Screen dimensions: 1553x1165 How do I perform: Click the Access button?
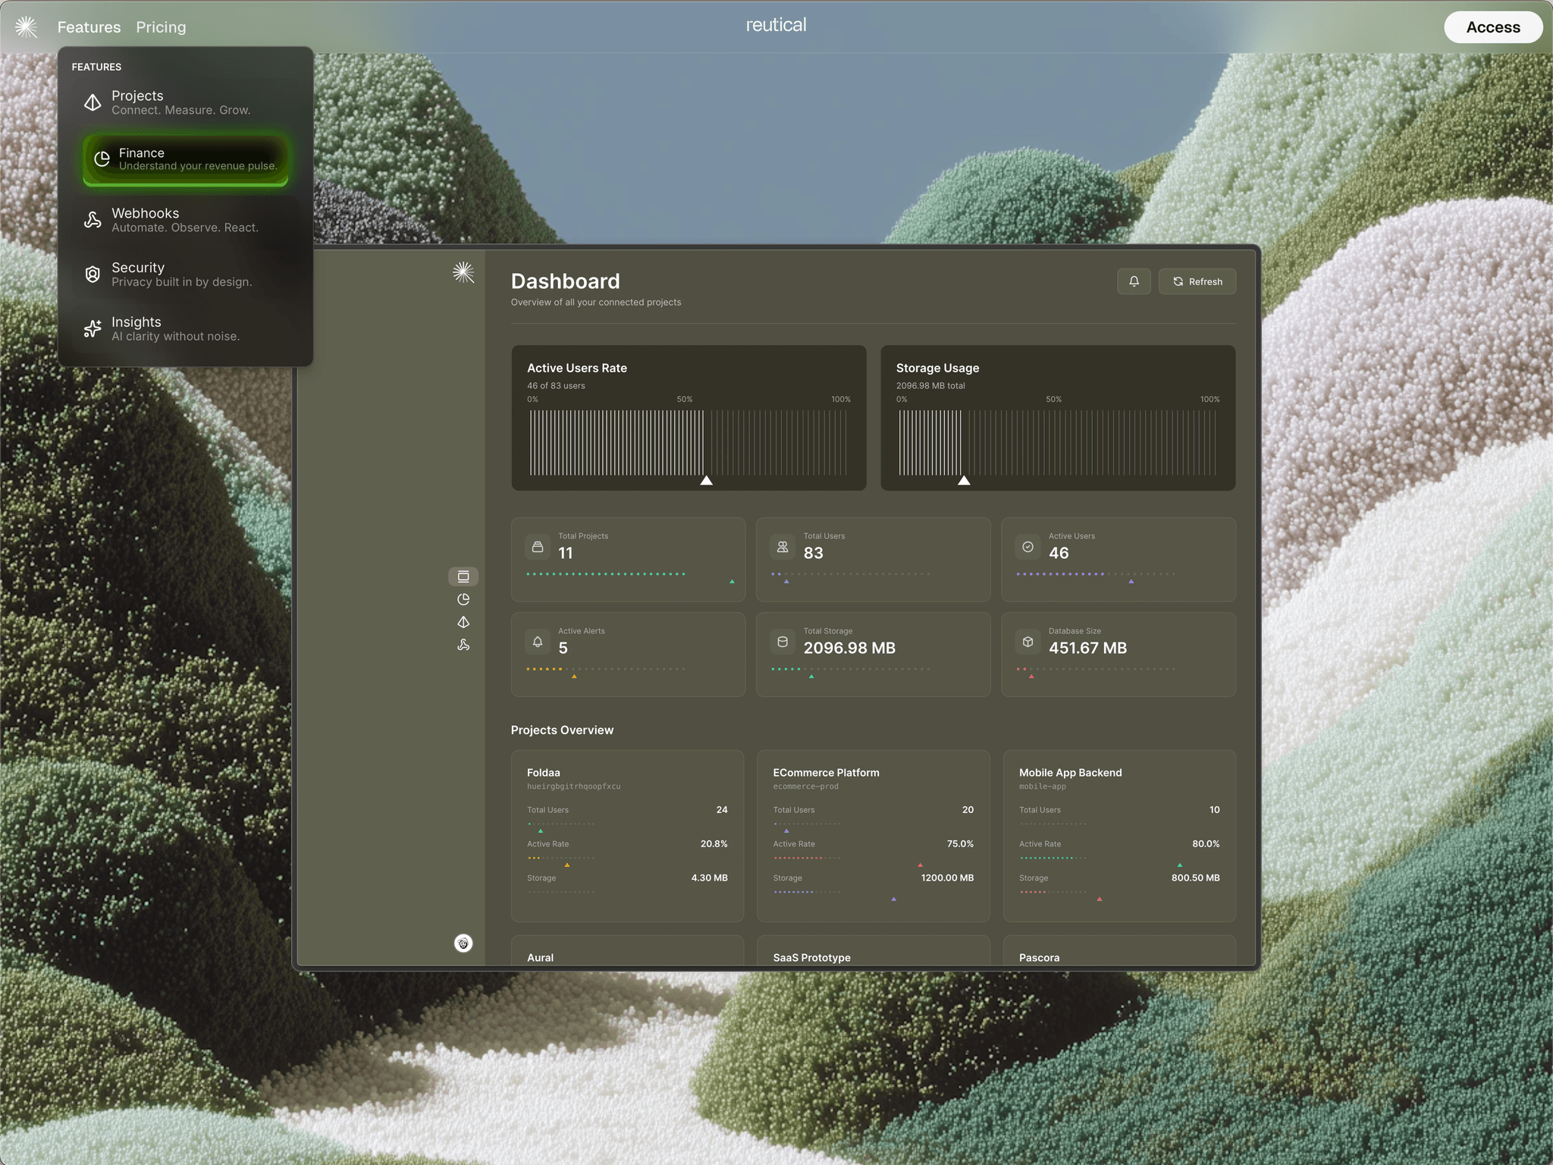tap(1493, 27)
